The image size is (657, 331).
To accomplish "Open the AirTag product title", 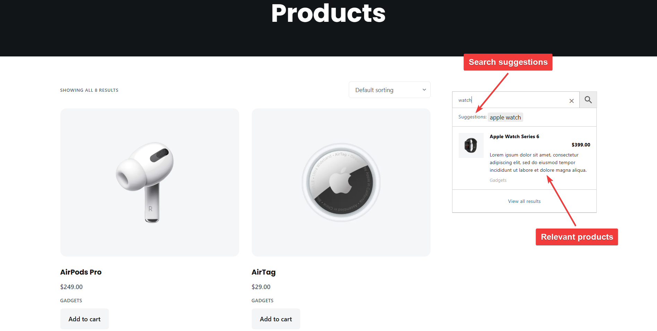I will (x=263, y=272).
